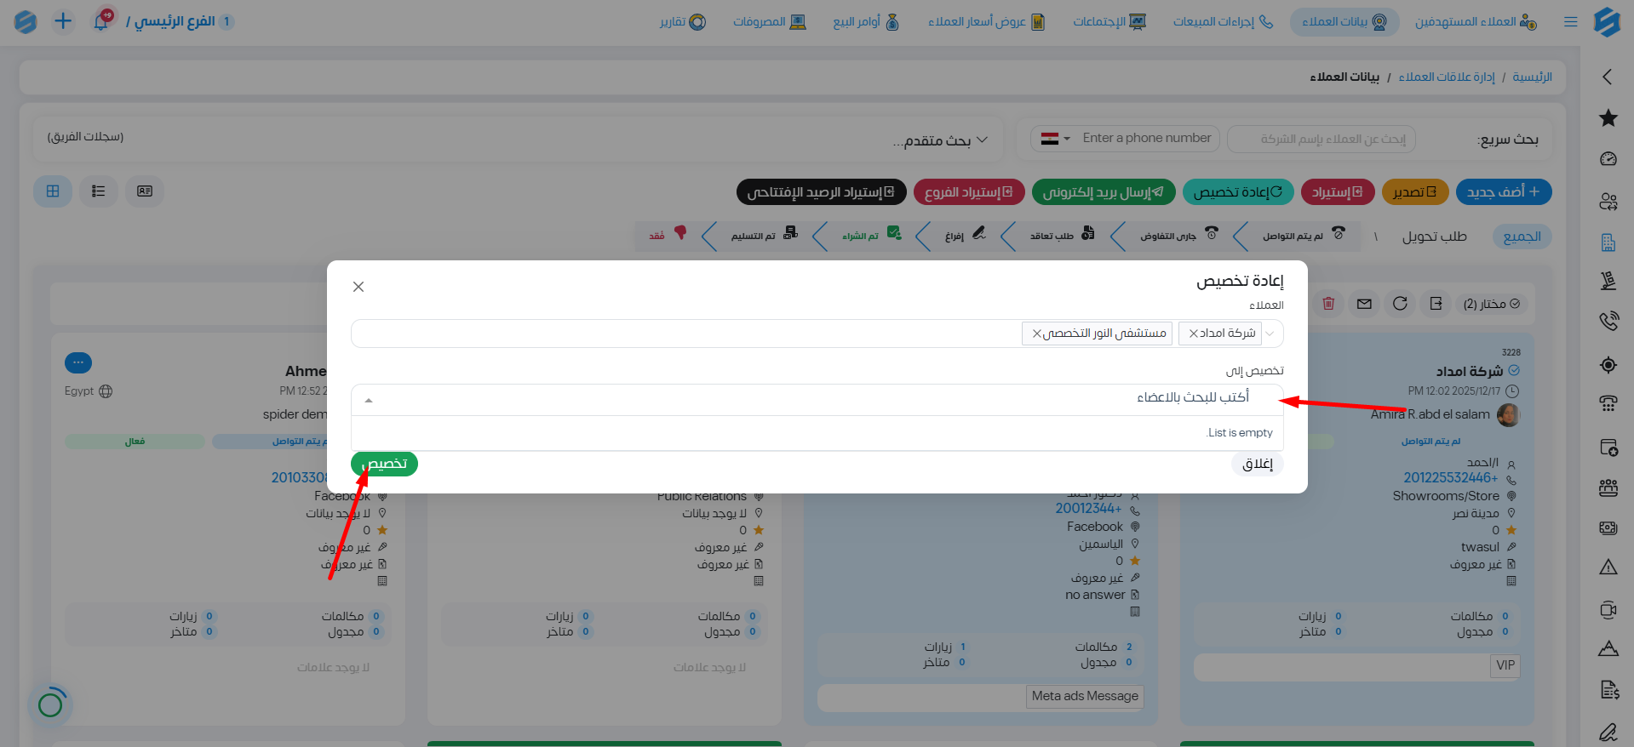The image size is (1634, 747).
Task: Expand the clients multi-select chevron
Action: pyautogui.click(x=1270, y=334)
